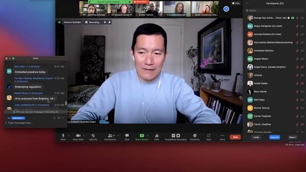Screen dimensions: 306x172
Task: Open the View layout menu
Action: tap(236, 3)
